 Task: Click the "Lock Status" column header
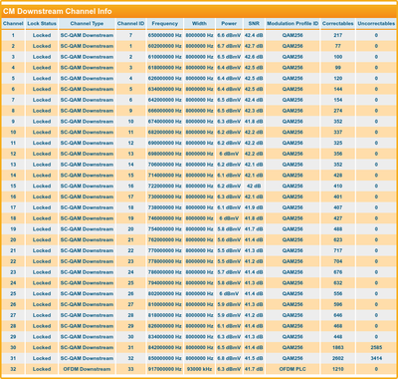pyautogui.click(x=42, y=24)
